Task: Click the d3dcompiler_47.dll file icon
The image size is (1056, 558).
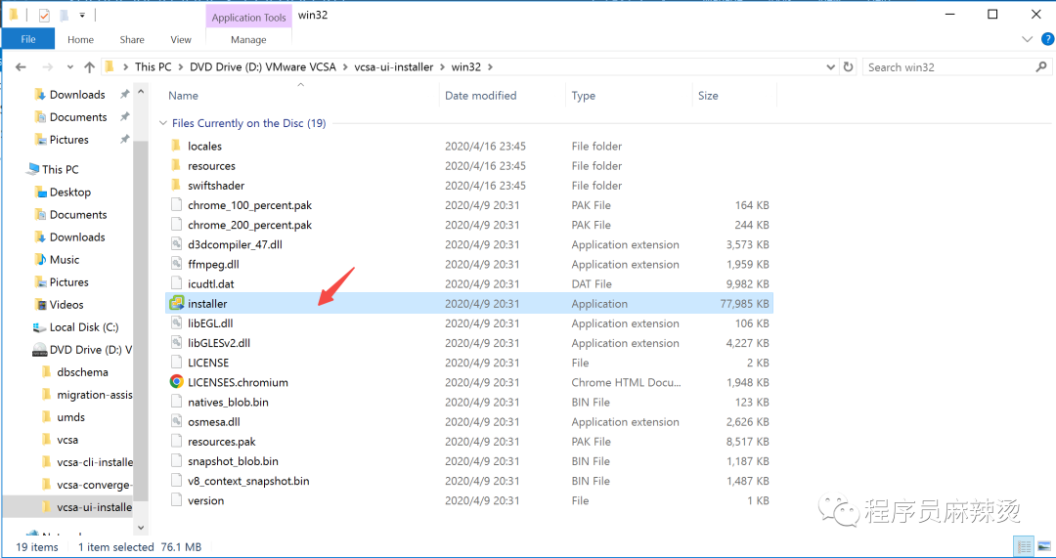Action: pyautogui.click(x=176, y=244)
